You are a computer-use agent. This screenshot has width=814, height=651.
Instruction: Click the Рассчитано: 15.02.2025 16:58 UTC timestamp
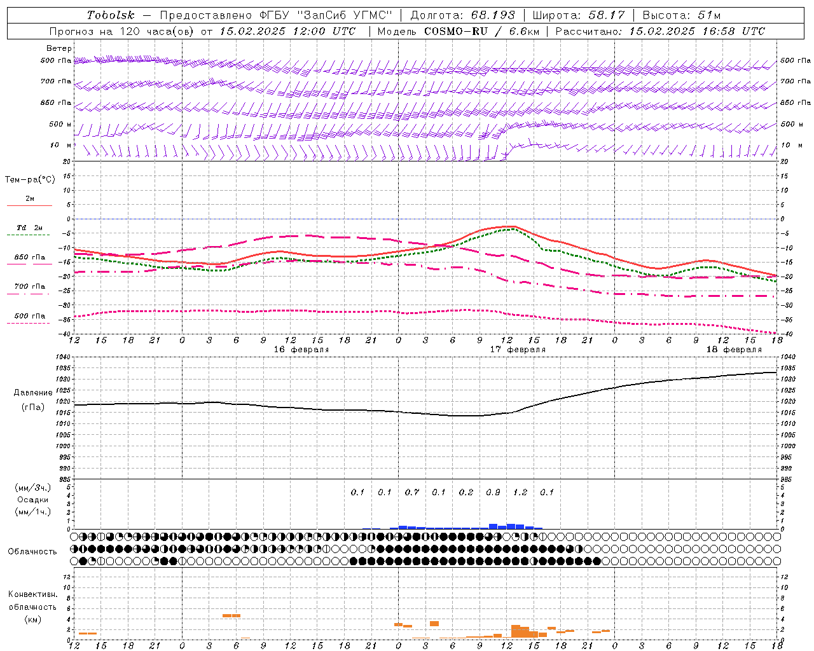coord(660,31)
